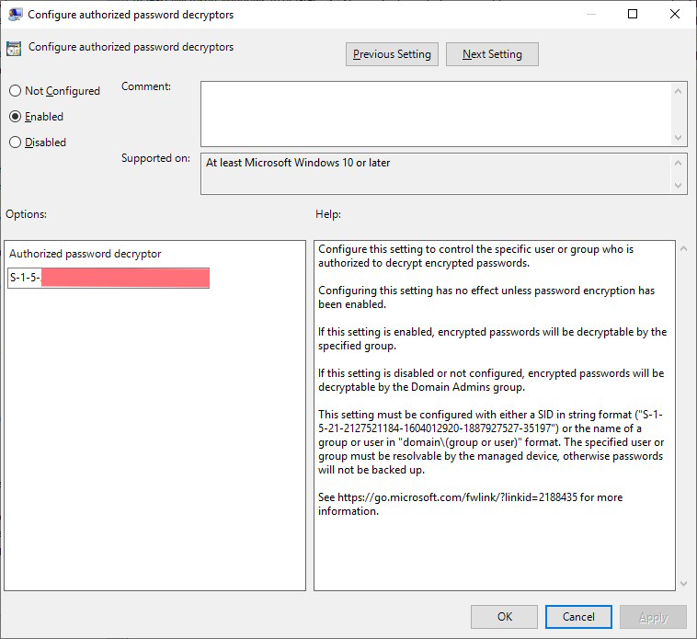Click Comment box scroll down arrow
The width and height of the screenshot is (697, 639).
tap(680, 138)
